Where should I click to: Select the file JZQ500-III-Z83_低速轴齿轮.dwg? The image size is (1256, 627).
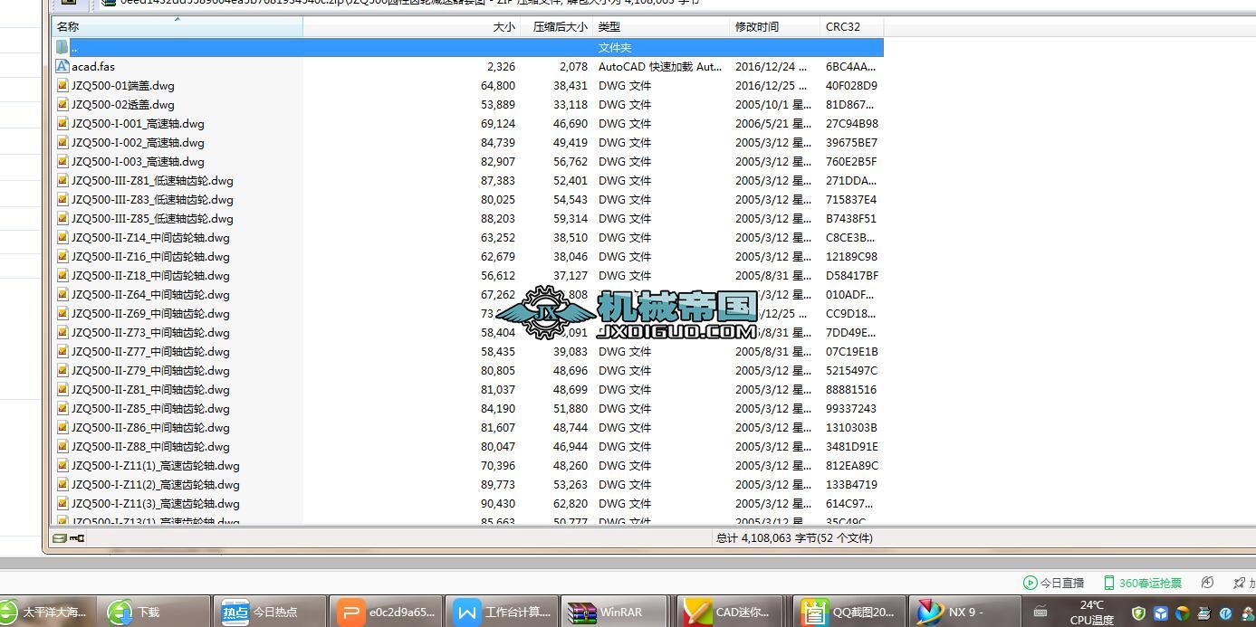click(x=152, y=199)
